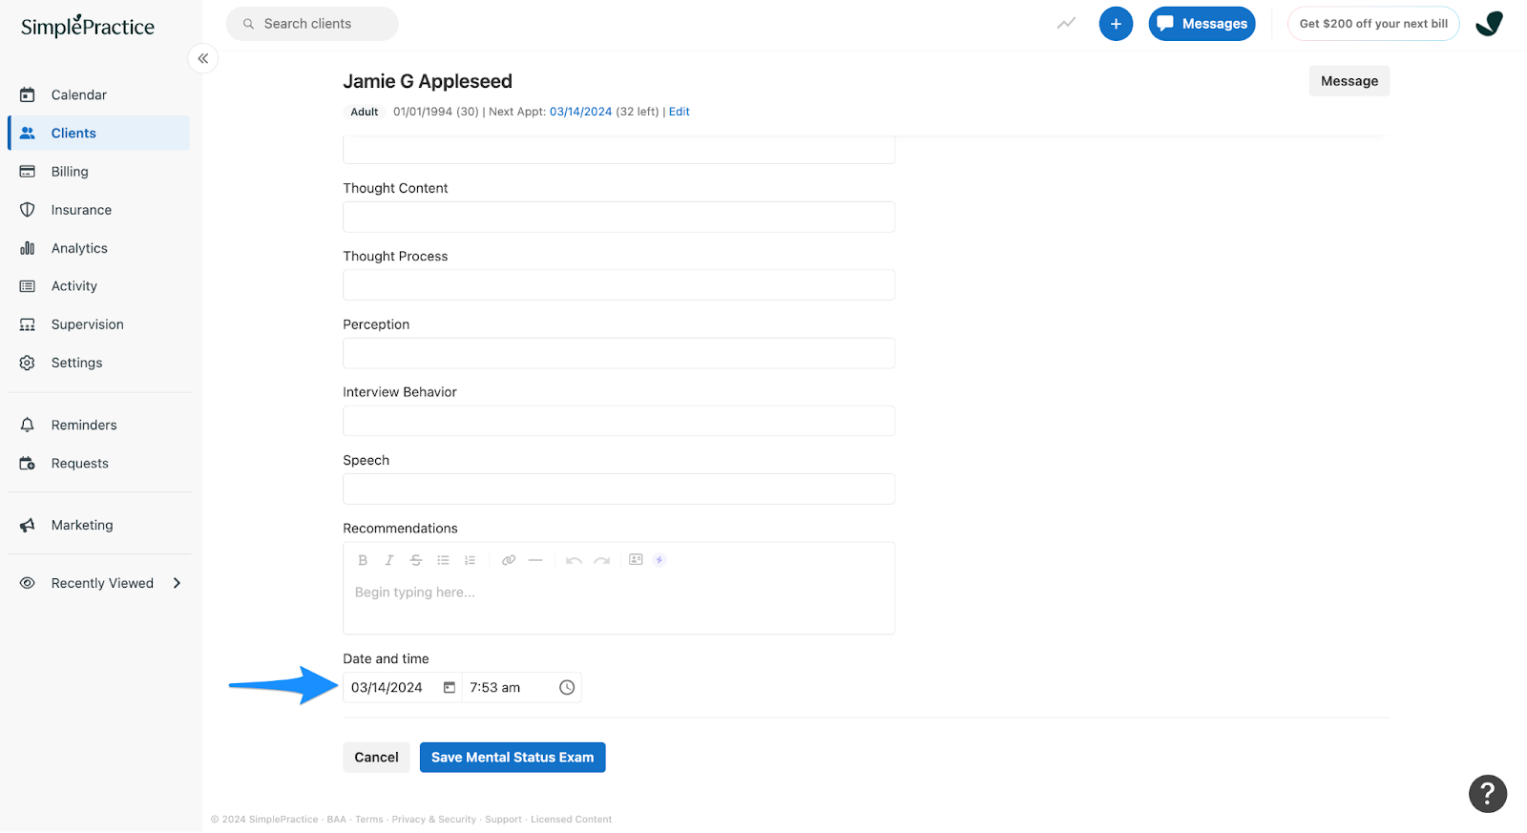Viewport: 1527px width, 833px height.
Task: Follow the 03/14/2024 next appointment link
Action: [580, 112]
